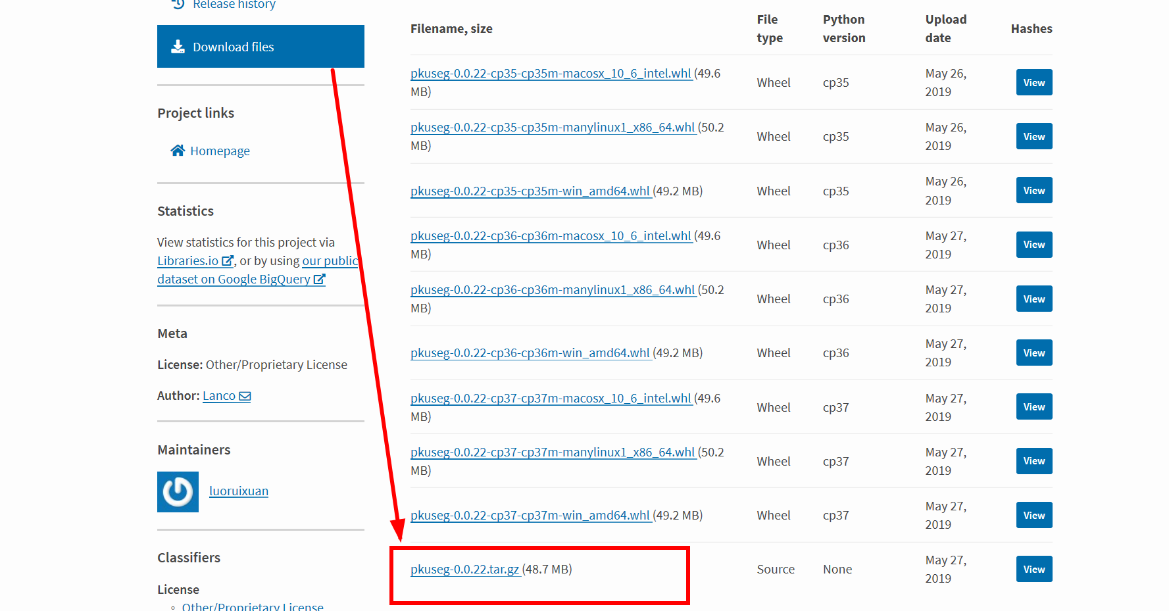Click the home icon beside Homepage
This screenshot has width=1169, height=611.
click(177, 150)
